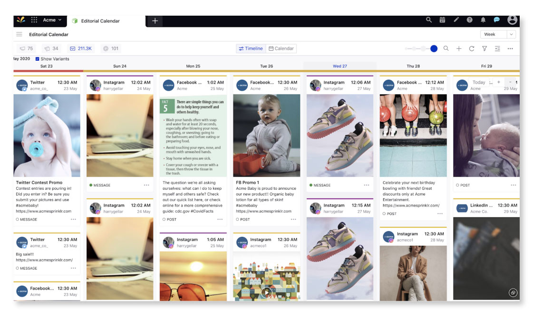Open acmesprinklr link in Twitter Contest Promo
Viewport: 533px width, 317px height.
[x=44, y=211]
